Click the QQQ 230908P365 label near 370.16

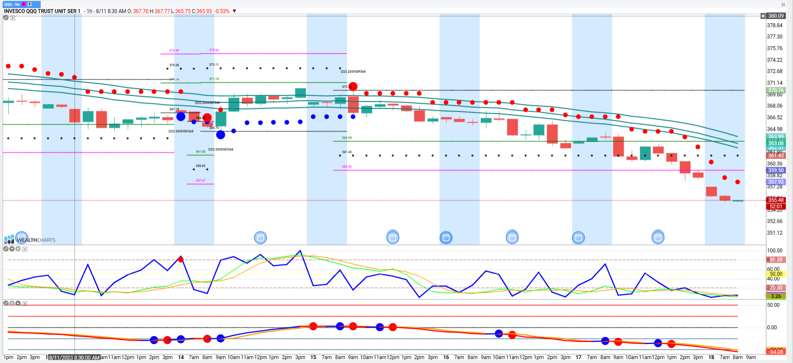click(x=353, y=72)
